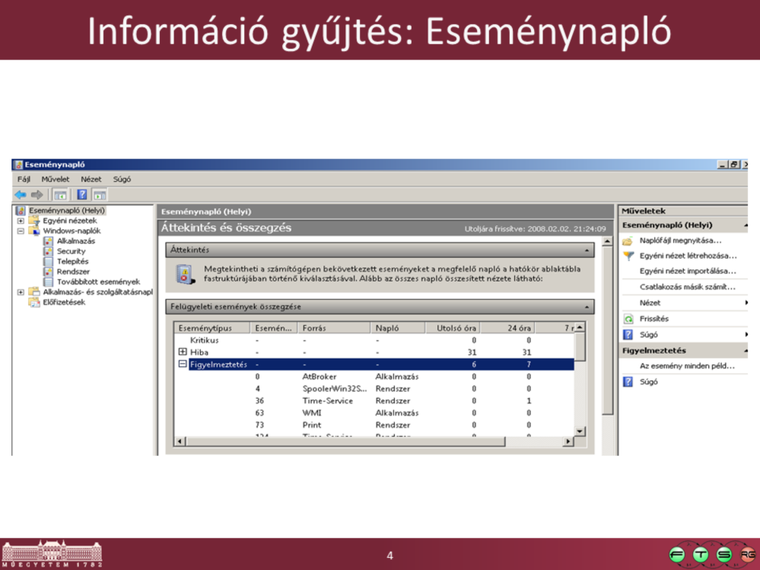
Task: Collapse the Figyelmeztetés event type row
Action: [183, 364]
